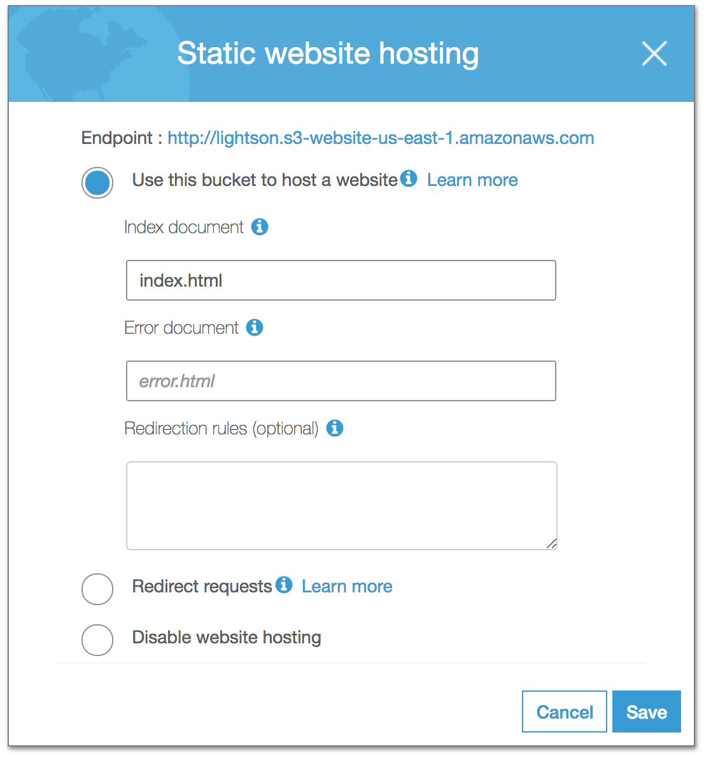704x758 pixels.
Task: Open the Error document help tooltip
Action: click(x=255, y=327)
